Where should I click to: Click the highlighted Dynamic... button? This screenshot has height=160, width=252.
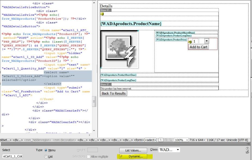click(x=133, y=156)
